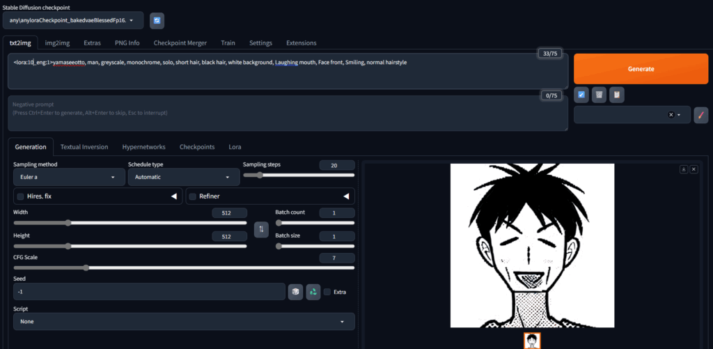713x349 pixels.
Task: Expand the Script dropdown
Action: pyautogui.click(x=184, y=322)
